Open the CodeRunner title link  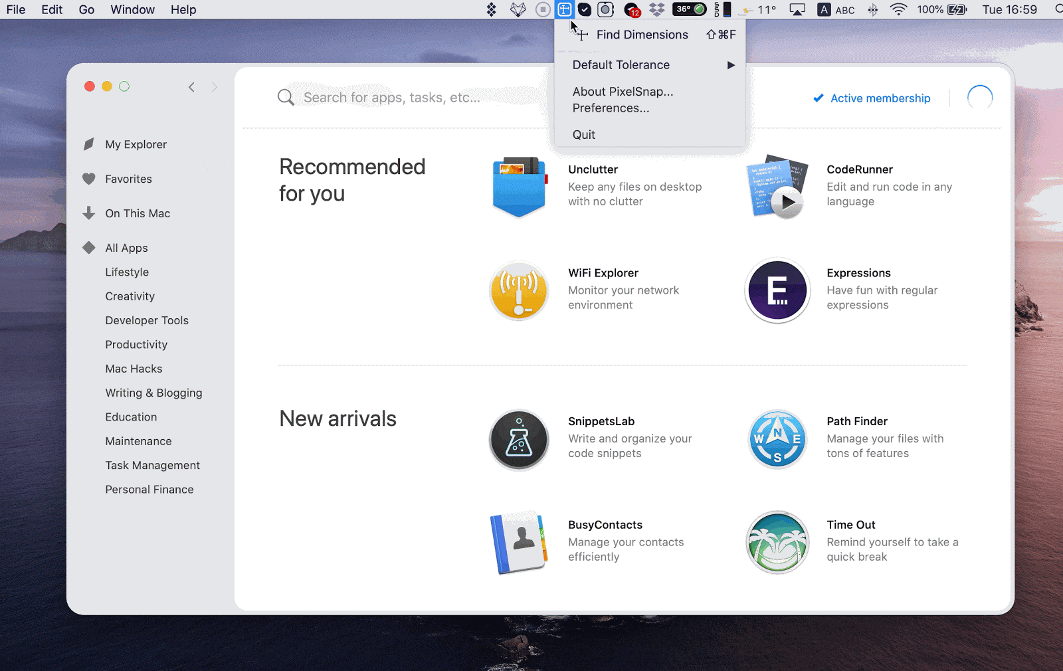point(860,169)
